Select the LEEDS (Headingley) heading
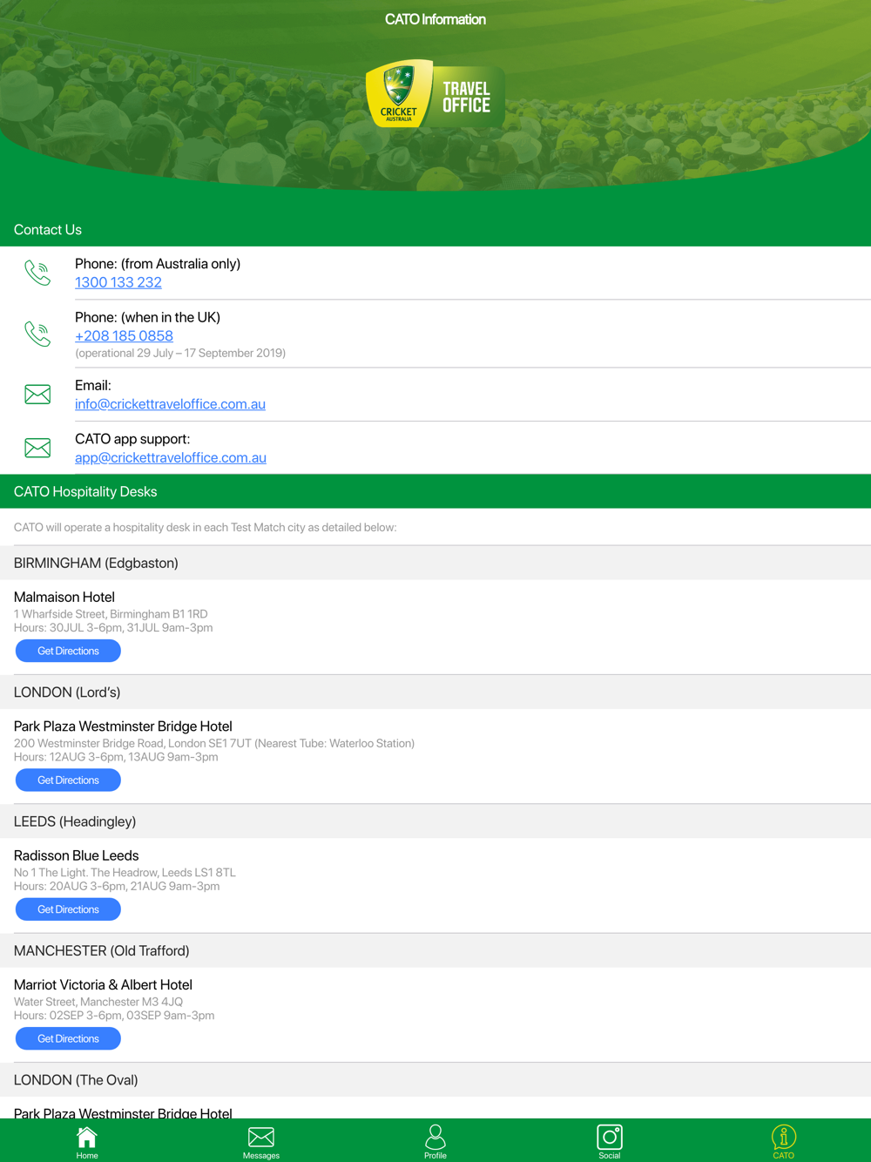 click(x=75, y=821)
